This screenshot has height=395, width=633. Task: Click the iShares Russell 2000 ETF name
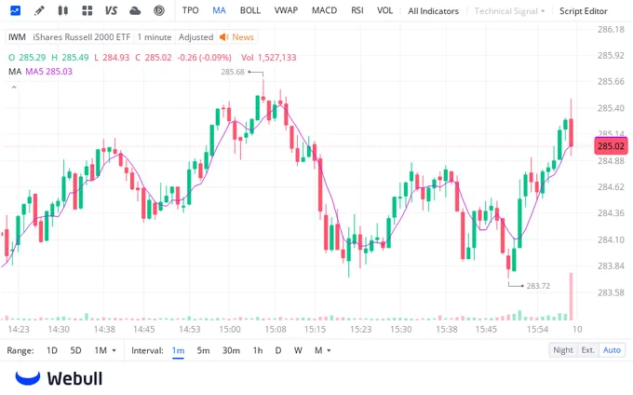(82, 37)
